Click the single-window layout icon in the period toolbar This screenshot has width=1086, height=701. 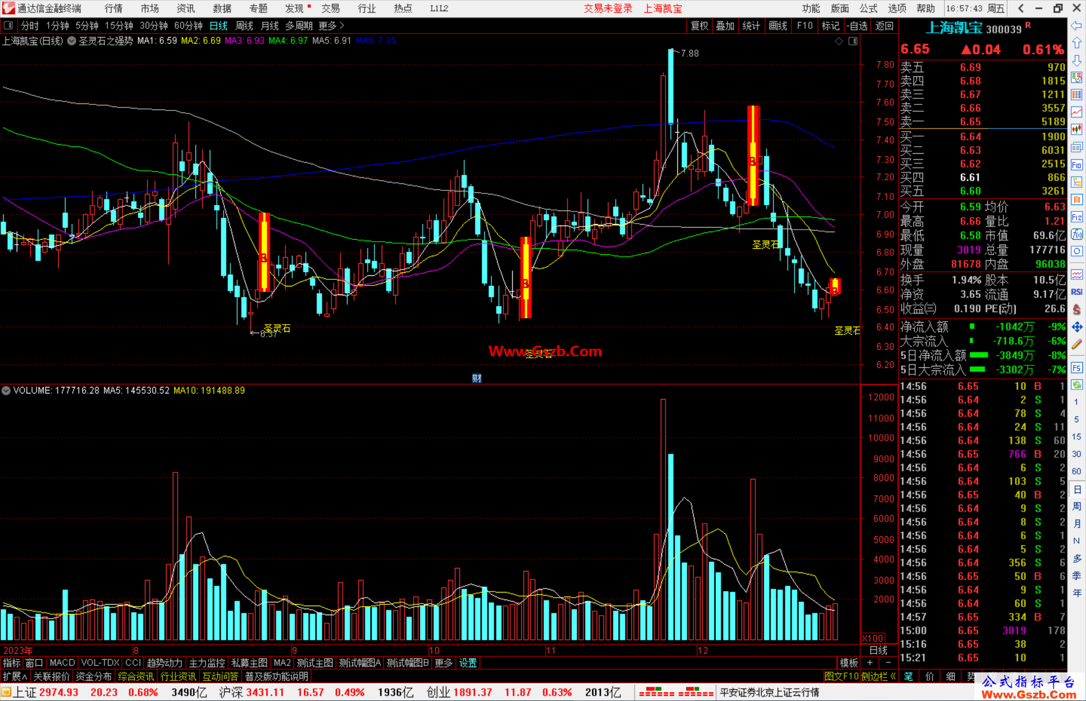(x=8, y=26)
